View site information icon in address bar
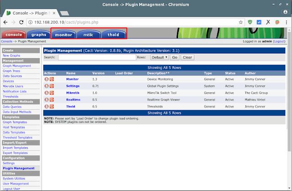This screenshot has height=191, width=292. (x=30, y=22)
